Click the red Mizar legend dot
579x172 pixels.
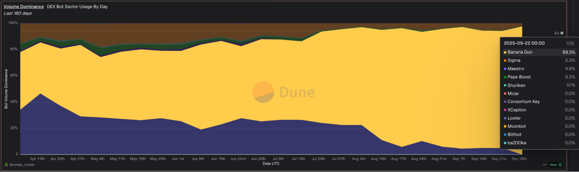505,94
